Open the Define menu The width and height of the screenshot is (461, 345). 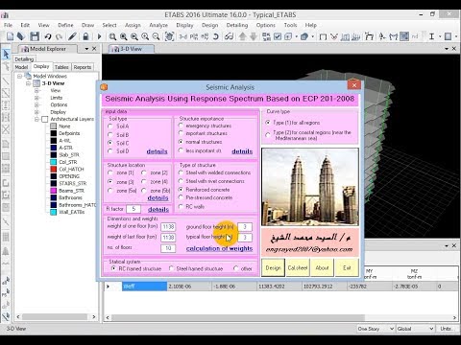[x=65, y=25]
